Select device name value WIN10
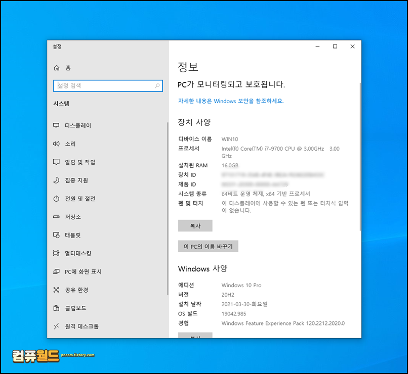Screen dimensions: 408x374 click(x=230, y=139)
